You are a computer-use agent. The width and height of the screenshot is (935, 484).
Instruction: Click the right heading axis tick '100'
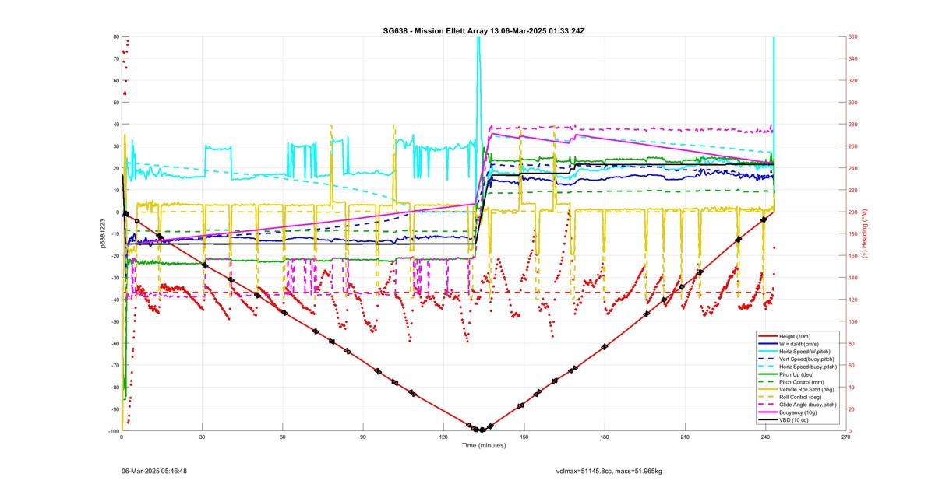853,321
